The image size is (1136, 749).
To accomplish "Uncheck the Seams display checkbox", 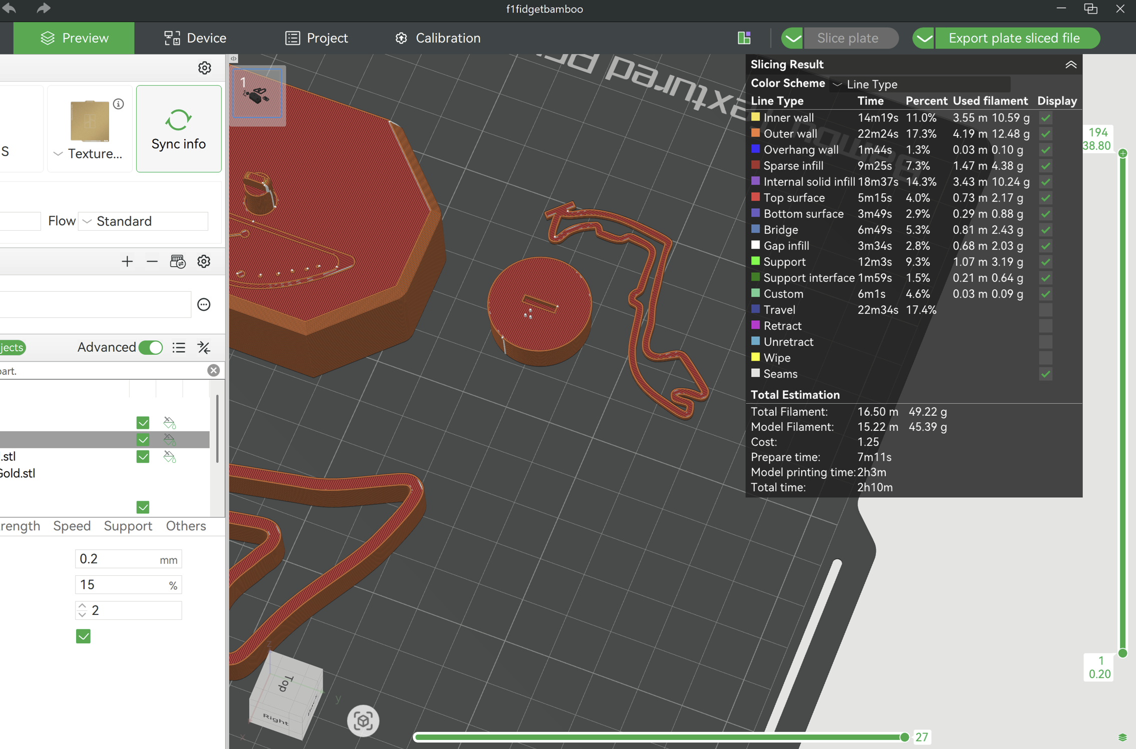I will 1045,374.
